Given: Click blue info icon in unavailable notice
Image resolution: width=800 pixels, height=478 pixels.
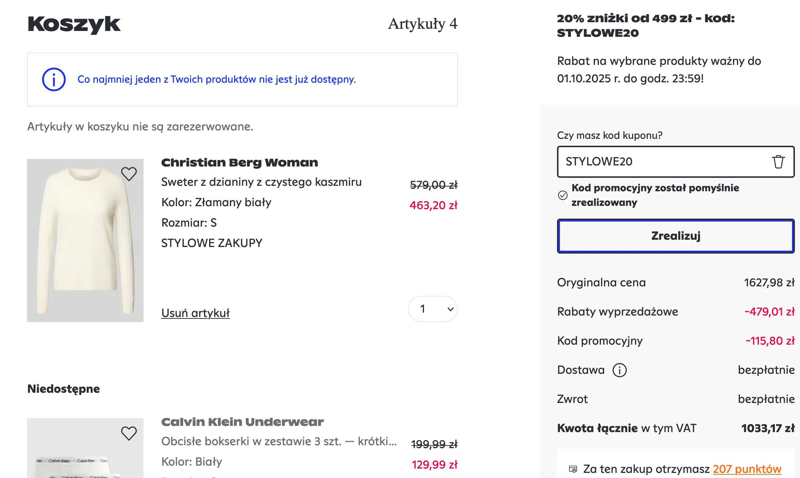Looking at the screenshot, I should [x=54, y=79].
